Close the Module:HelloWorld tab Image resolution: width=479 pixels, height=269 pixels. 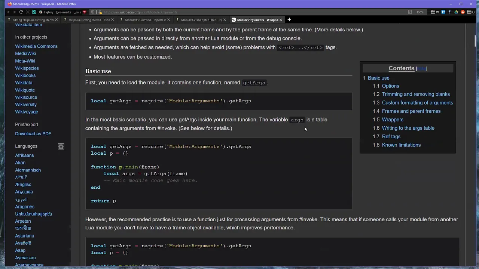pos(168,19)
